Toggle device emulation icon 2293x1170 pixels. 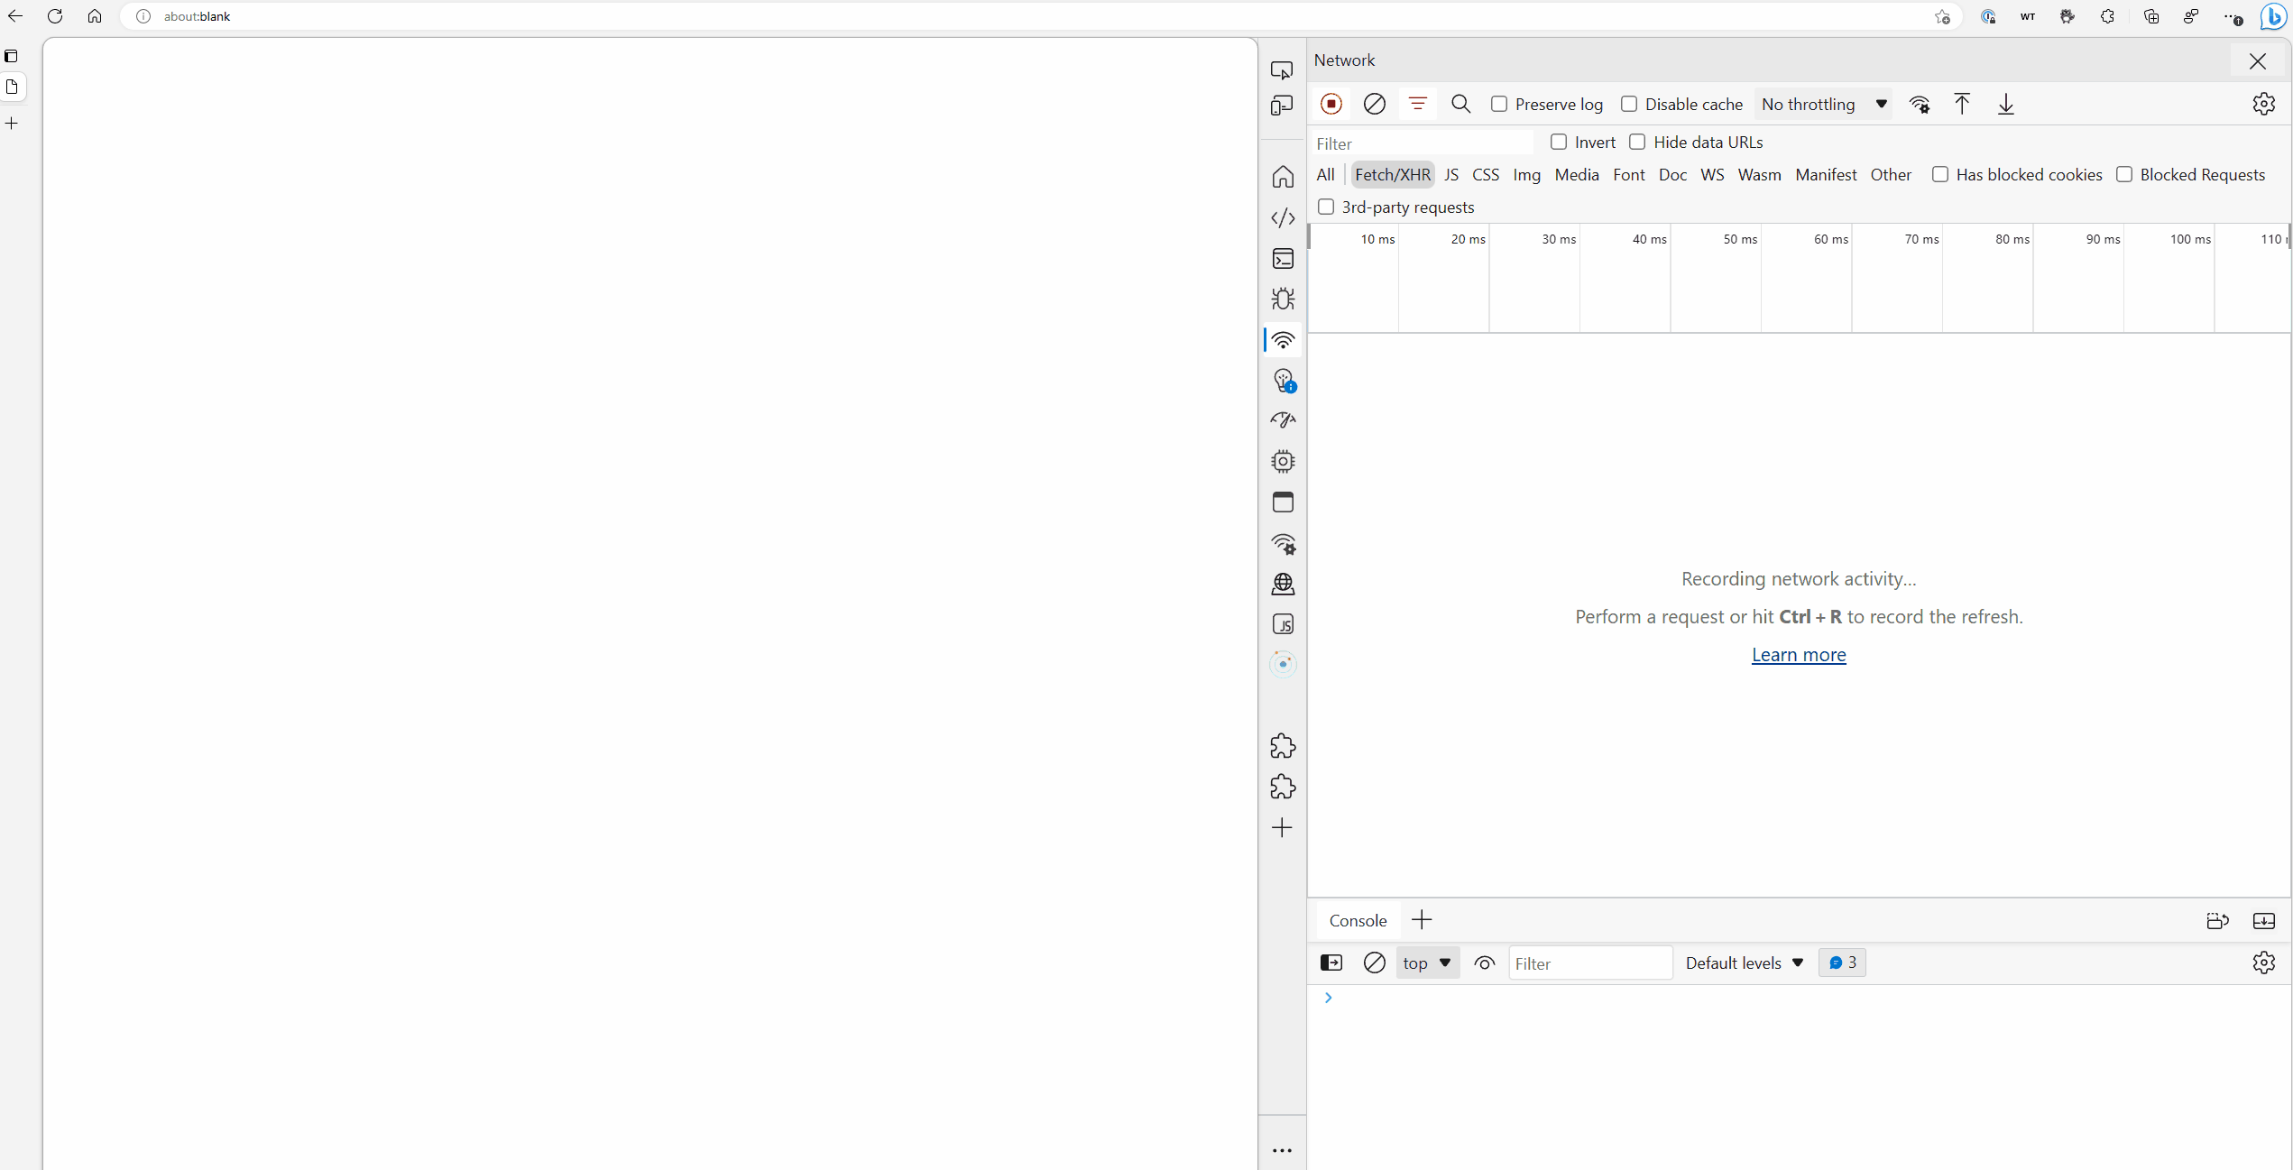1281,106
